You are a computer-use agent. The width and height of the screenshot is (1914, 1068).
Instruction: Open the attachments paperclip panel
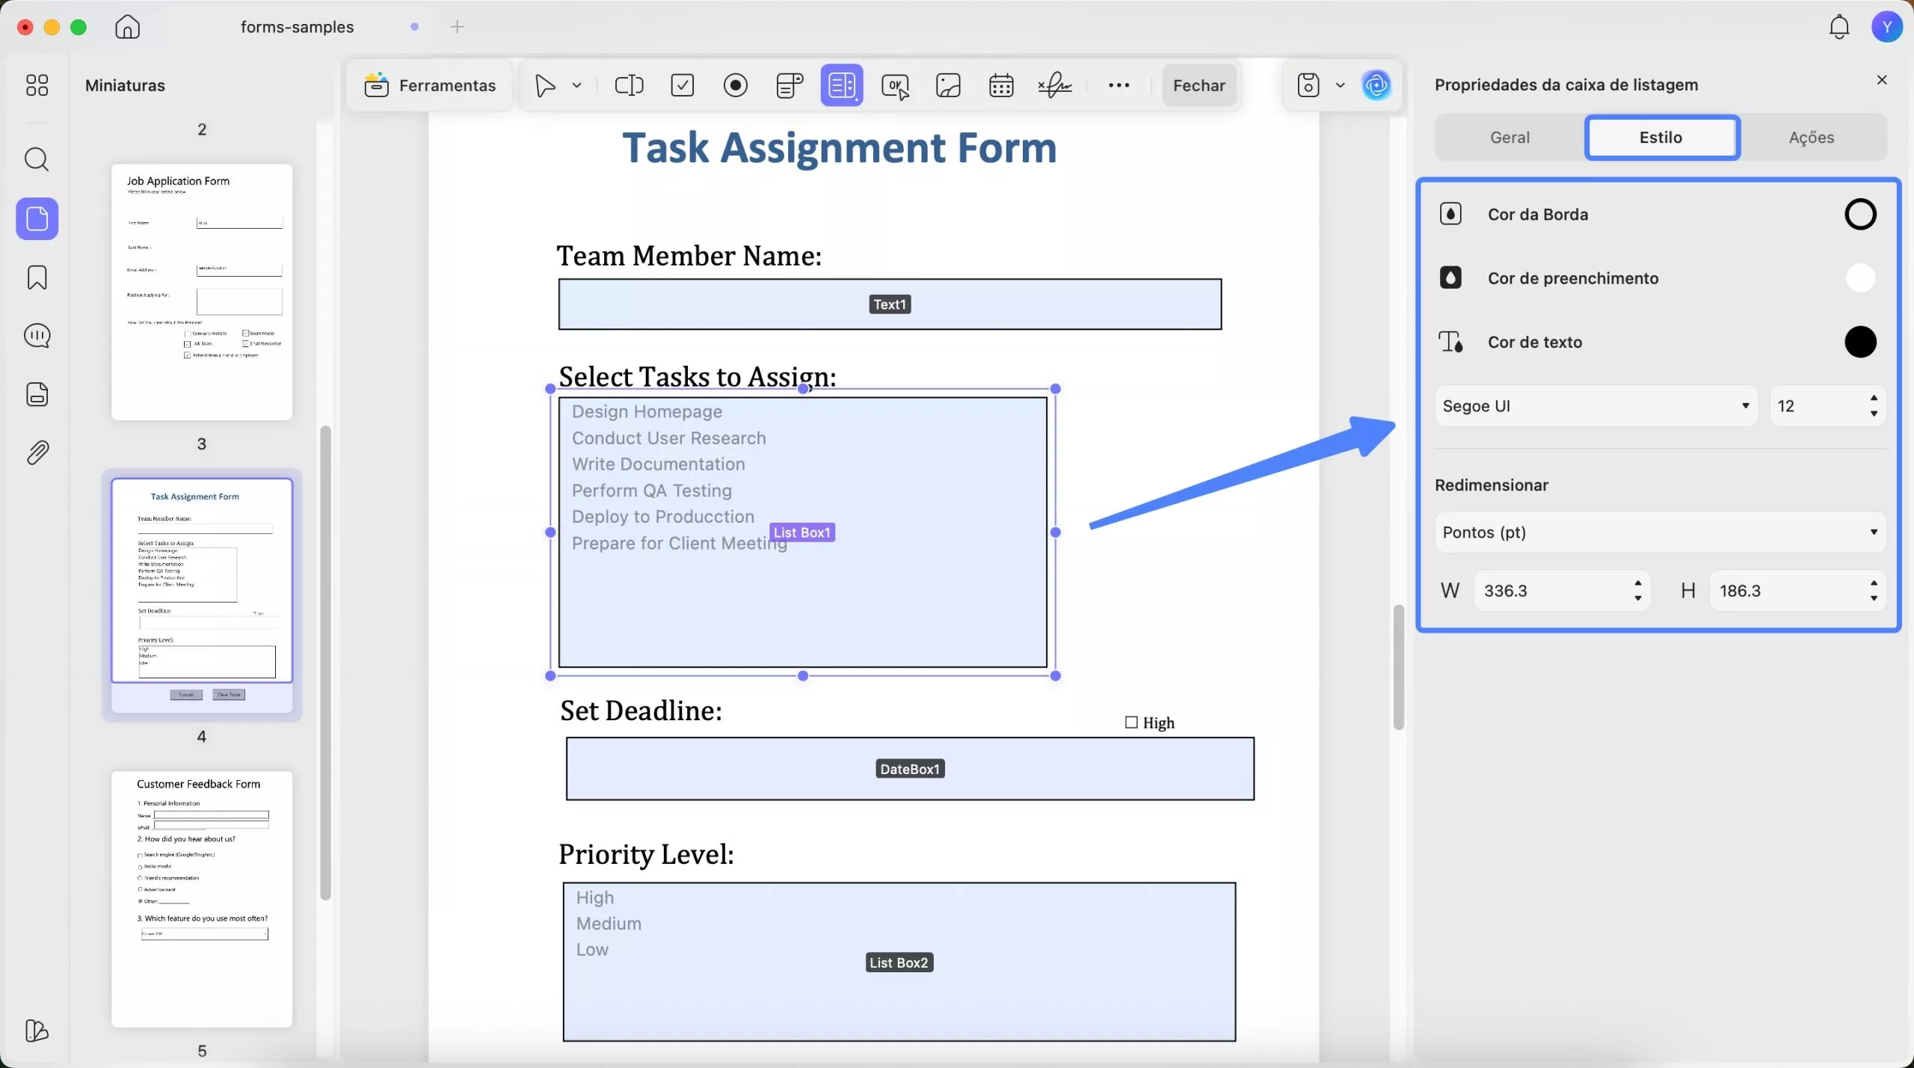pyautogui.click(x=37, y=452)
